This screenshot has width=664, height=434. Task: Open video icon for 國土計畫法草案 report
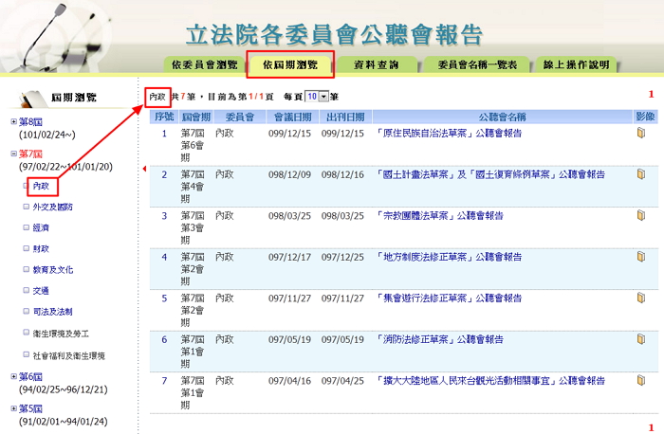641,174
